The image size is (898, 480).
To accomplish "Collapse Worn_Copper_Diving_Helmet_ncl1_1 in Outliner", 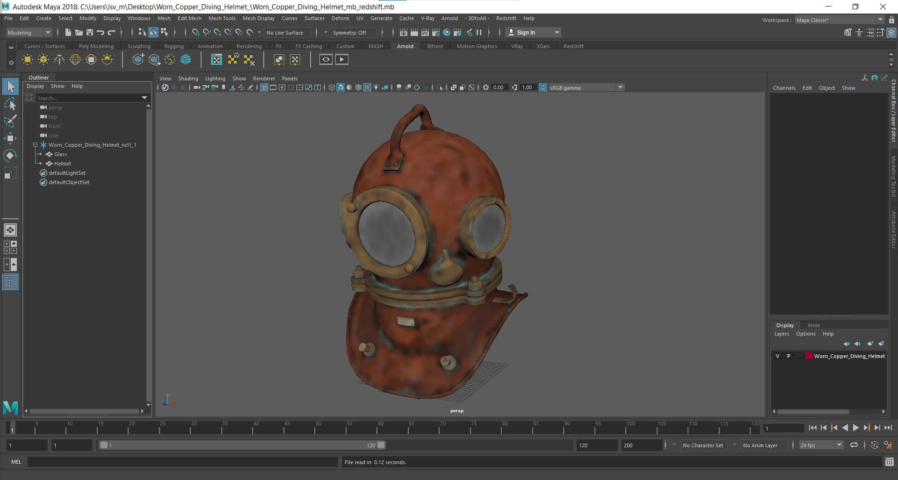I will tap(35, 145).
